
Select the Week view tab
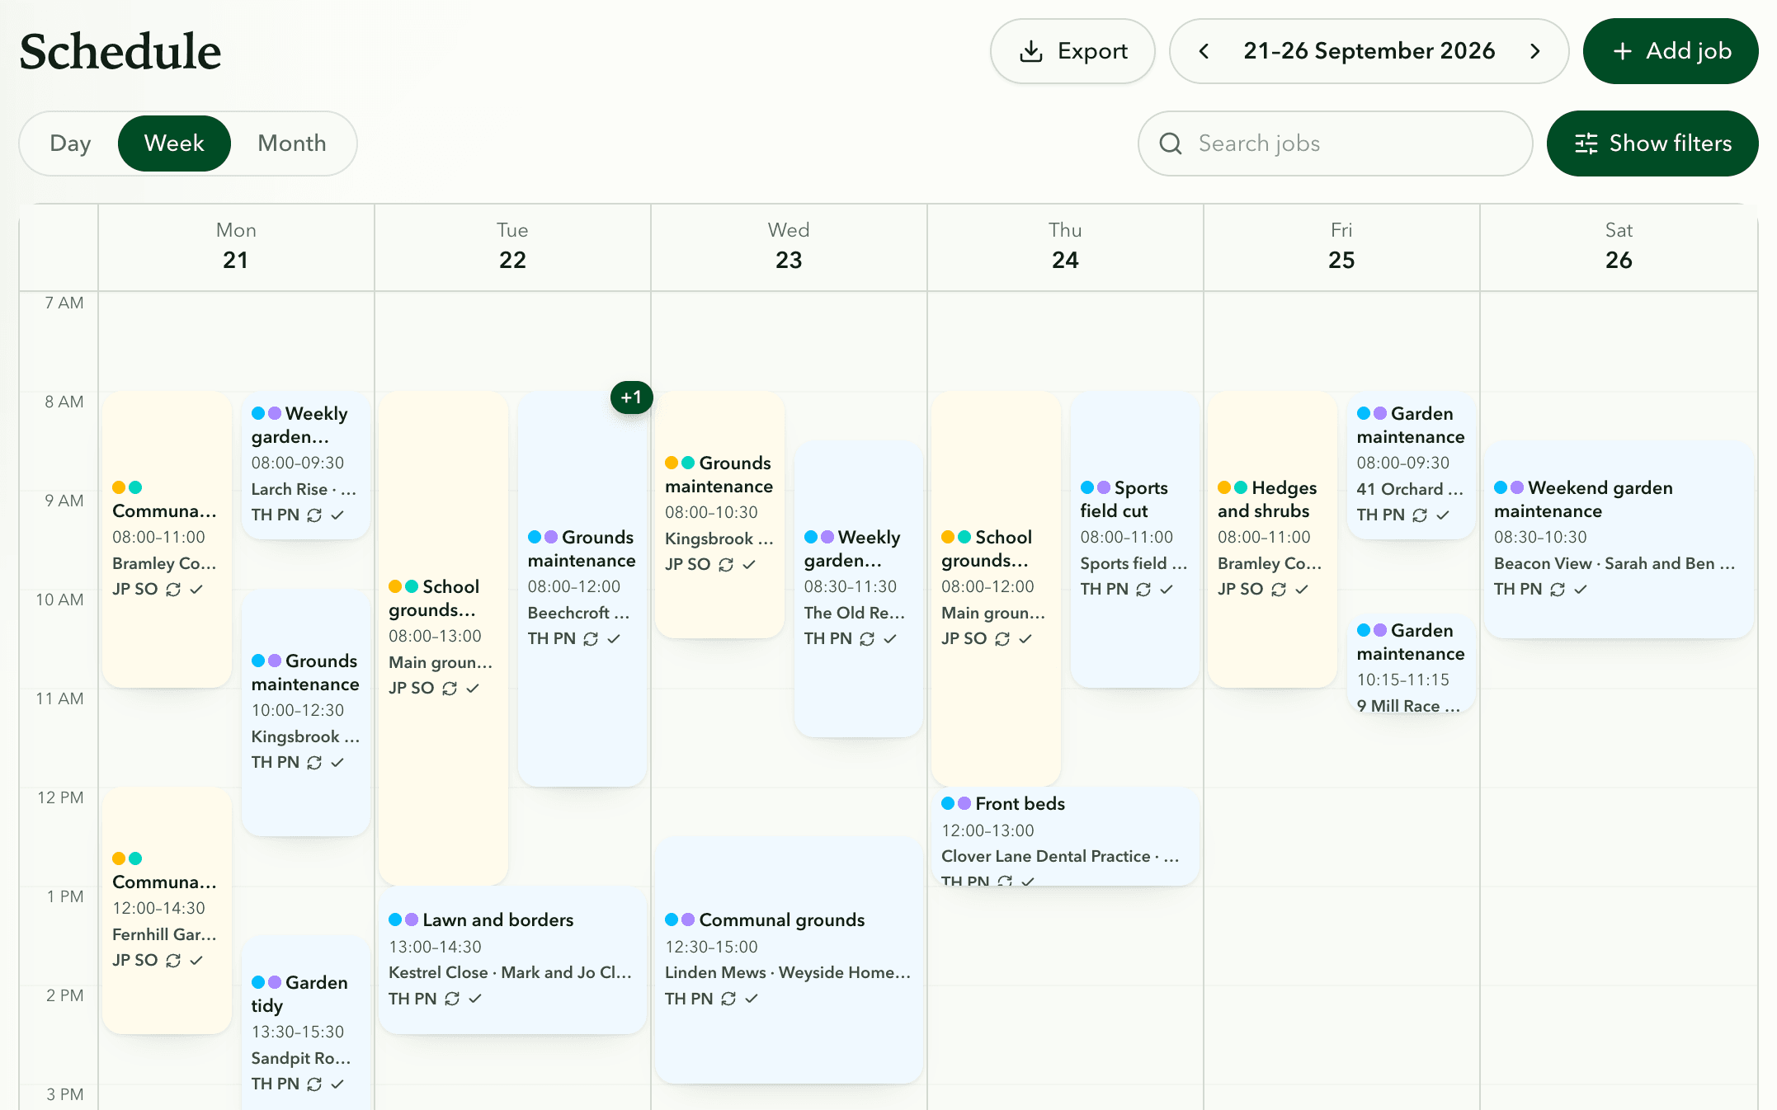click(x=174, y=143)
